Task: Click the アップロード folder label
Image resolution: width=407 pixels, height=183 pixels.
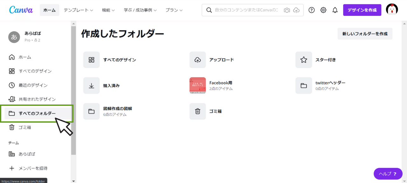Action: [222, 60]
